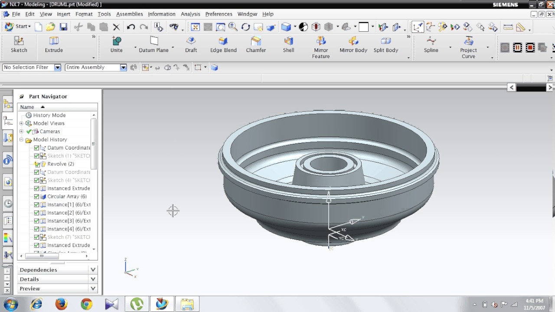Open the Format menu

84,14
